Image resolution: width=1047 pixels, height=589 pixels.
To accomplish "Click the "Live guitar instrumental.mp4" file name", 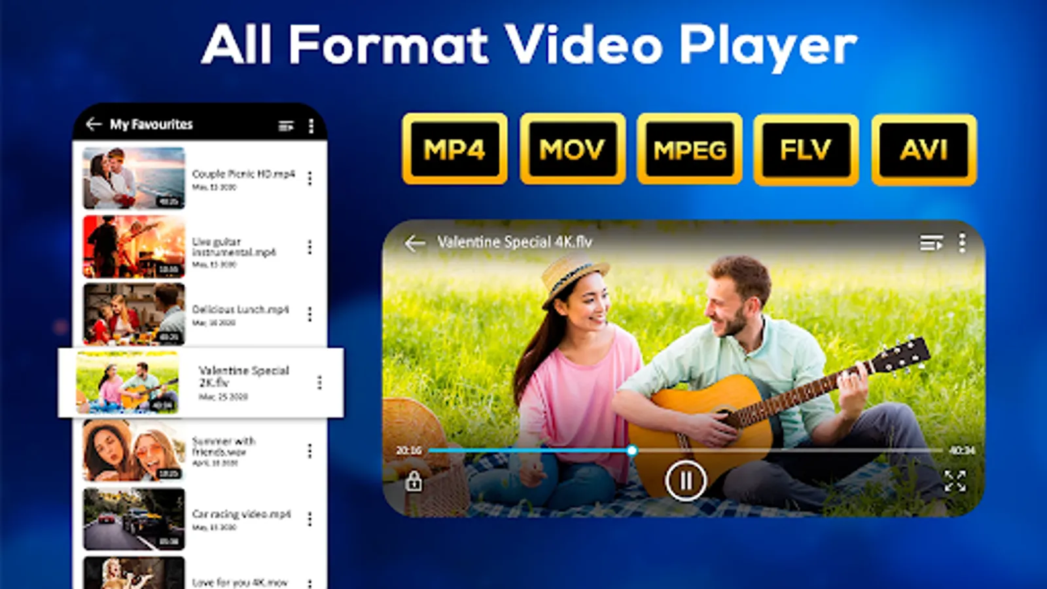I will coord(234,247).
